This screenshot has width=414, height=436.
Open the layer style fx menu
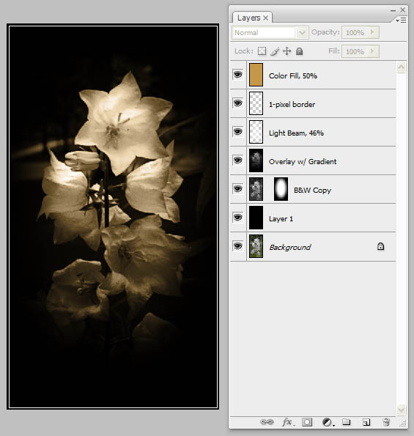pyautogui.click(x=288, y=422)
